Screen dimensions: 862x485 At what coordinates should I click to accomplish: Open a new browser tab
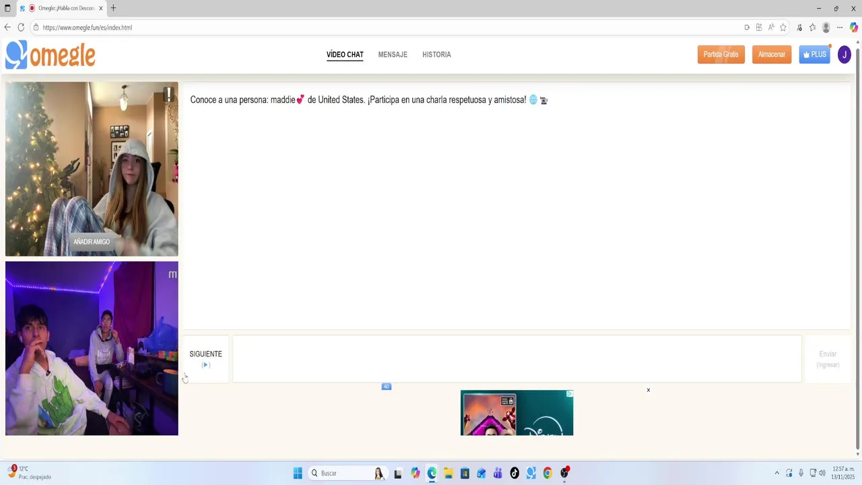click(113, 8)
